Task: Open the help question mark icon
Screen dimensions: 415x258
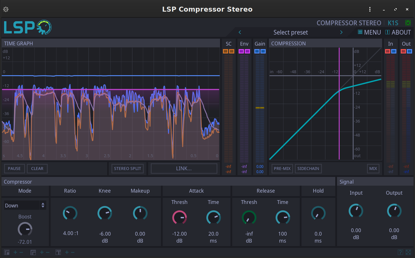Action: pyautogui.click(x=400, y=252)
